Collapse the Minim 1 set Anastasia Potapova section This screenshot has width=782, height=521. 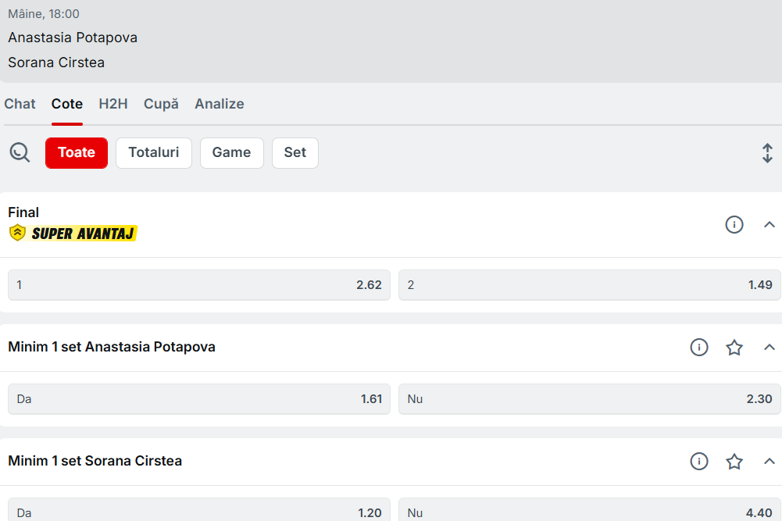tap(769, 347)
